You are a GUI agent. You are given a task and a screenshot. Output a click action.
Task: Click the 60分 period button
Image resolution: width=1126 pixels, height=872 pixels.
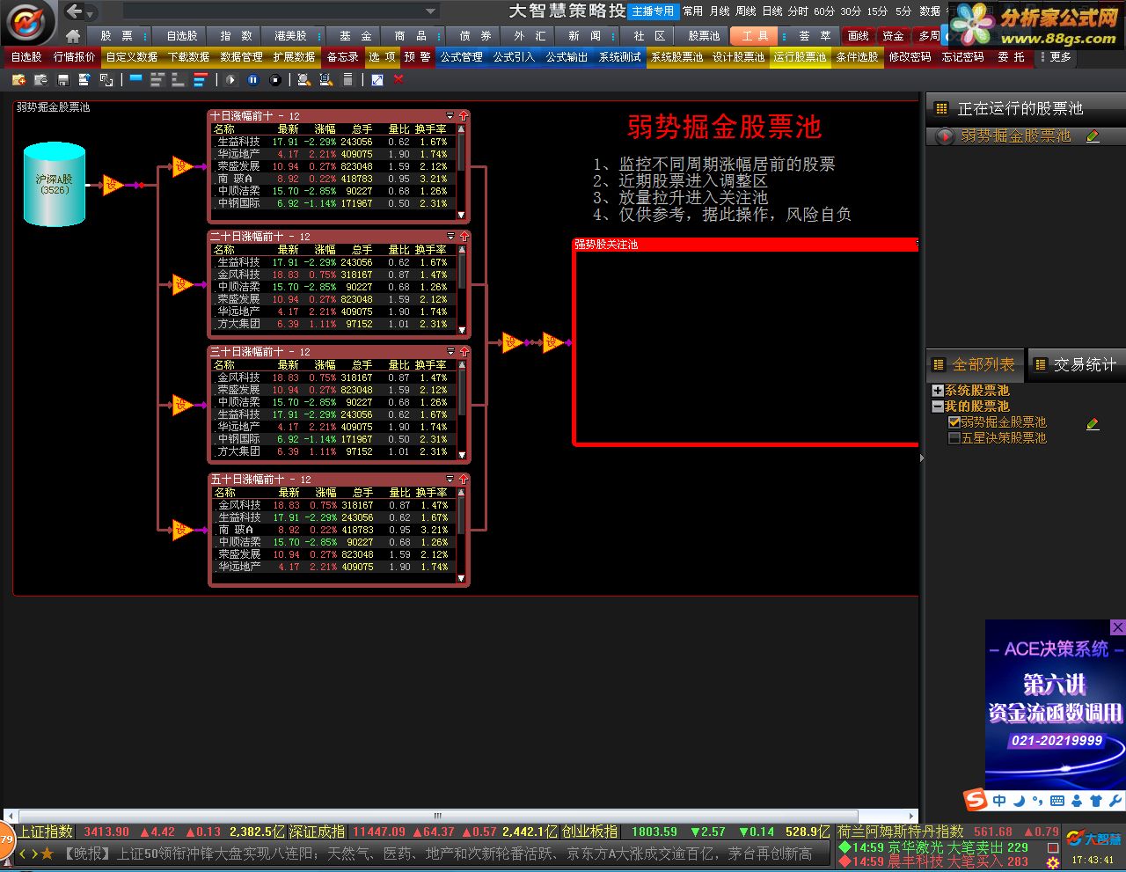(x=824, y=11)
